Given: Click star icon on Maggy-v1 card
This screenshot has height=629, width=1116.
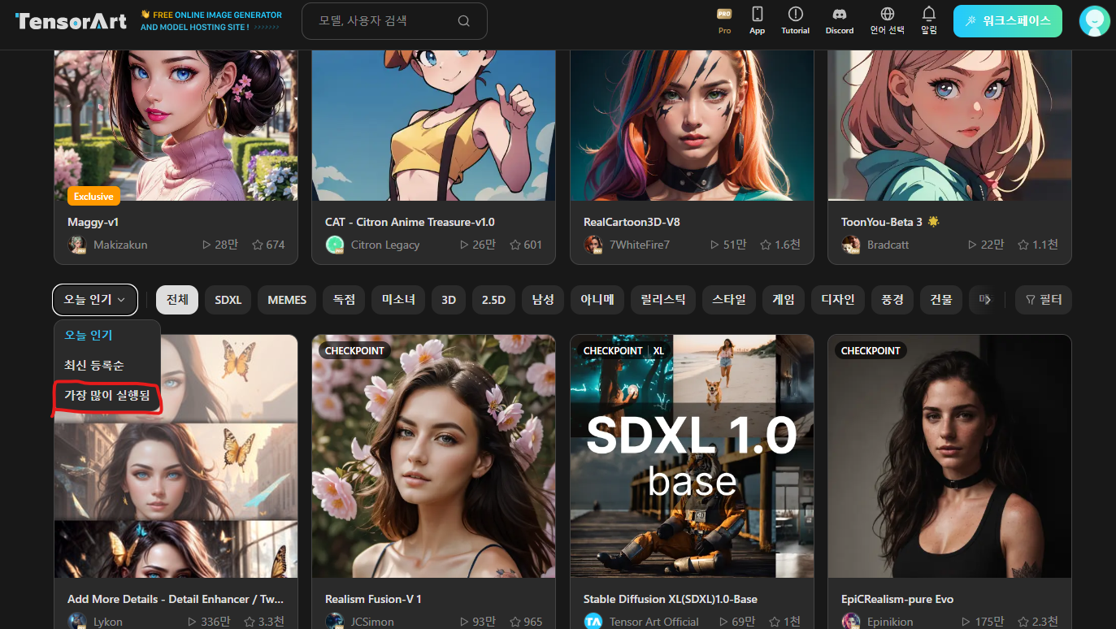Looking at the screenshot, I should 258,245.
